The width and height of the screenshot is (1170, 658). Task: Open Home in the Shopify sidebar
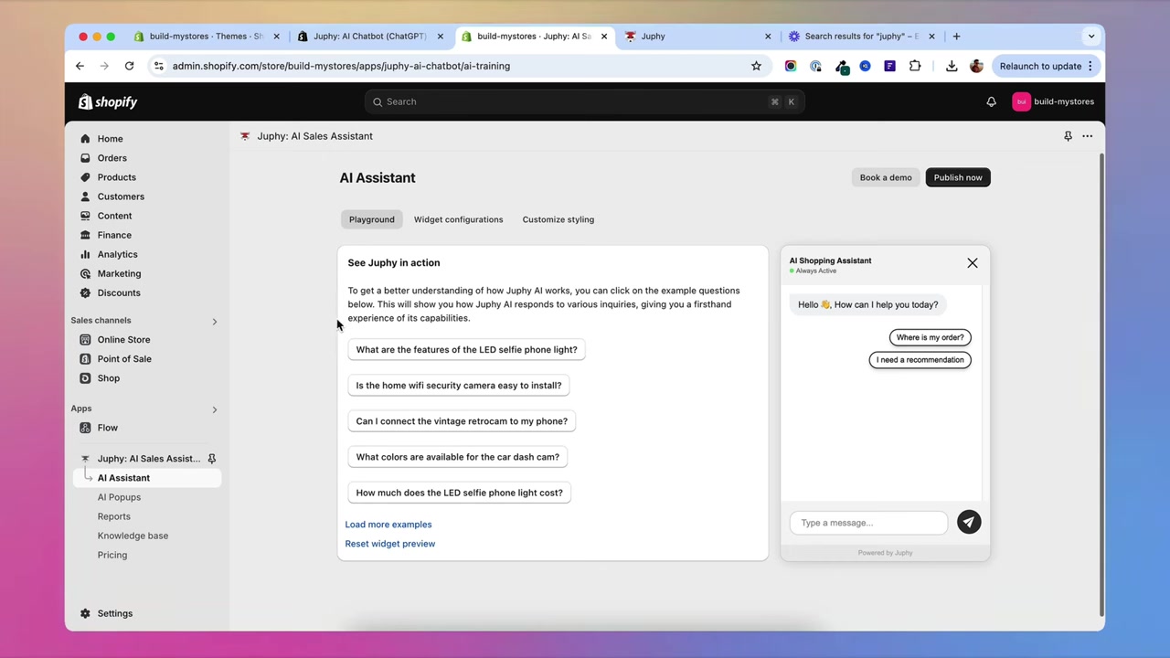(x=110, y=139)
